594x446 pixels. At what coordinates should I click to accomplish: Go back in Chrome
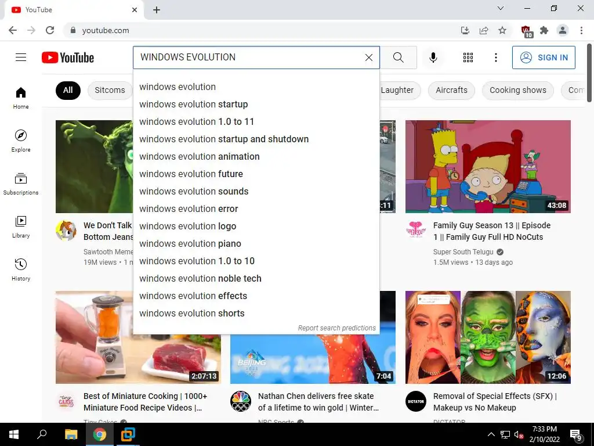pyautogui.click(x=13, y=30)
